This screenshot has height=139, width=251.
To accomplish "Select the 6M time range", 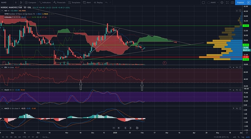I will (x=20, y=137).
